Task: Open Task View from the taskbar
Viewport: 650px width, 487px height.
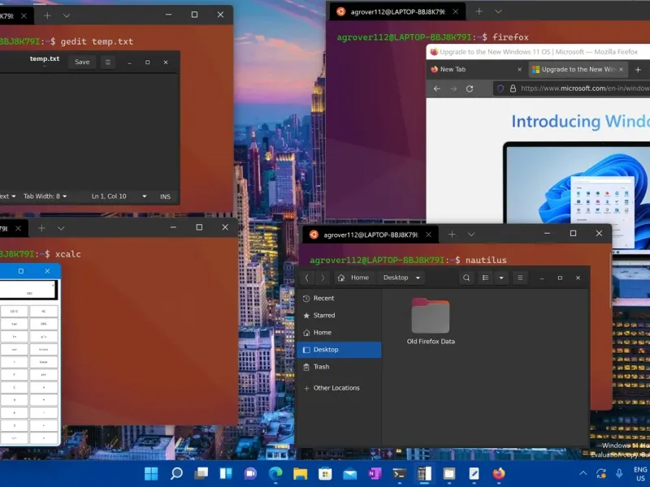Action: coord(201,473)
